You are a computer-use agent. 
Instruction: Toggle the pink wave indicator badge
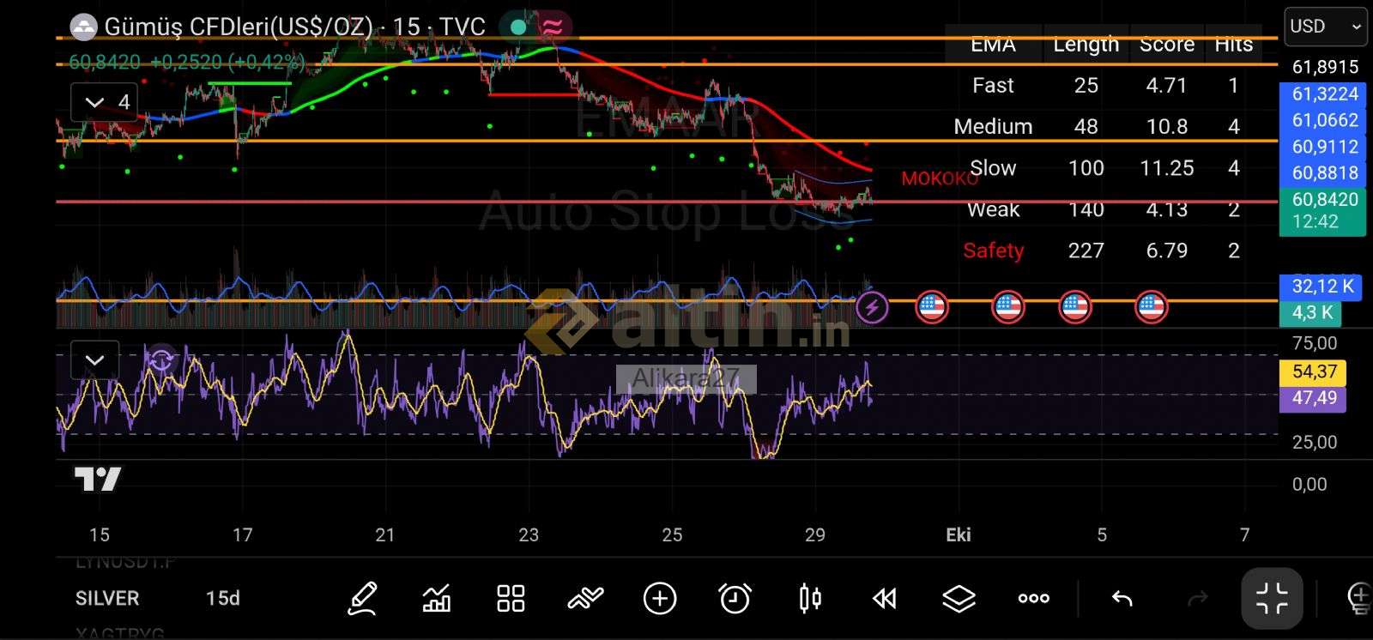553,27
